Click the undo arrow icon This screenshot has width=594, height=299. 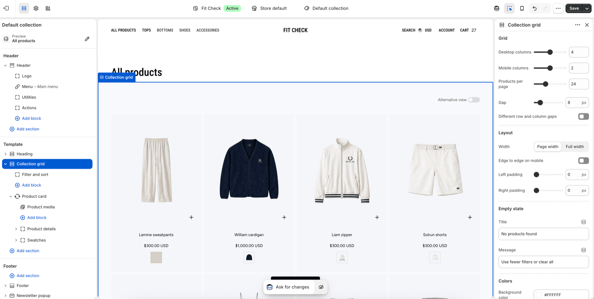tap(534, 8)
